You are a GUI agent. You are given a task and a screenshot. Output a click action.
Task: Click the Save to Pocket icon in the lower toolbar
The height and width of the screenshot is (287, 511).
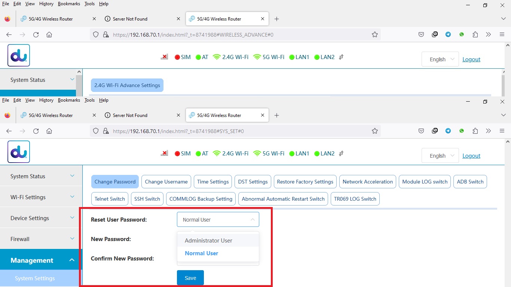421,131
